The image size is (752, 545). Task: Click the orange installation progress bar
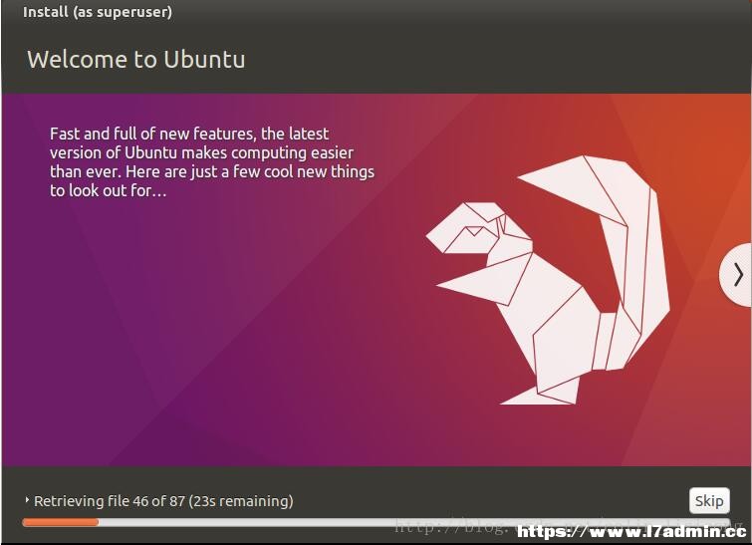[x=376, y=522]
